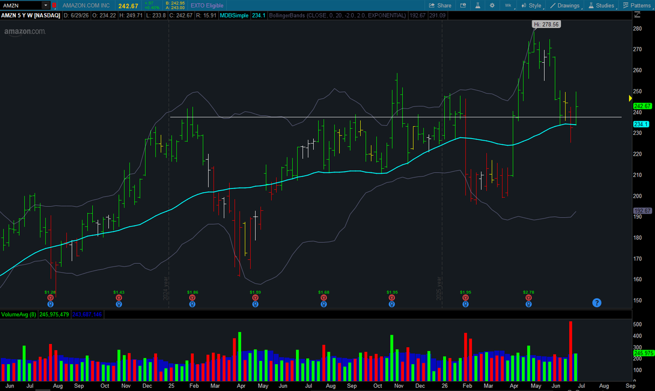Click red earnings icon under $1.43
Image resolution: width=655 pixels, height=391 pixels.
[x=119, y=299]
